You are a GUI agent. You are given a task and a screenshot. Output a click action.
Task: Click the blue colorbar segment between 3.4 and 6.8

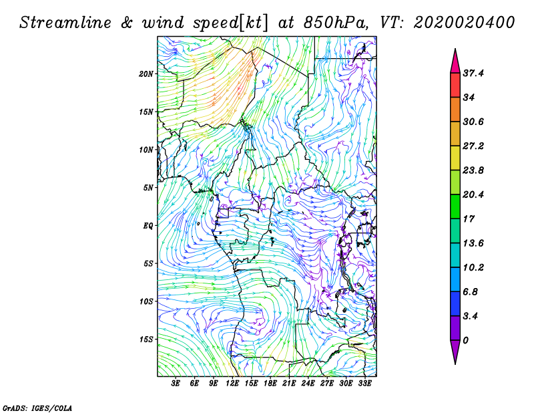[x=455, y=303]
